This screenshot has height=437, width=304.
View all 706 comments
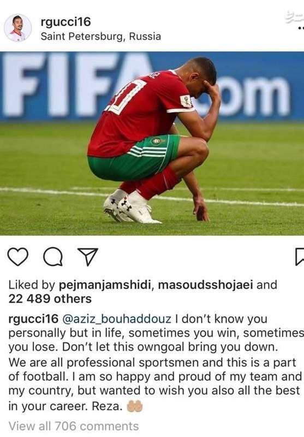tap(74, 426)
